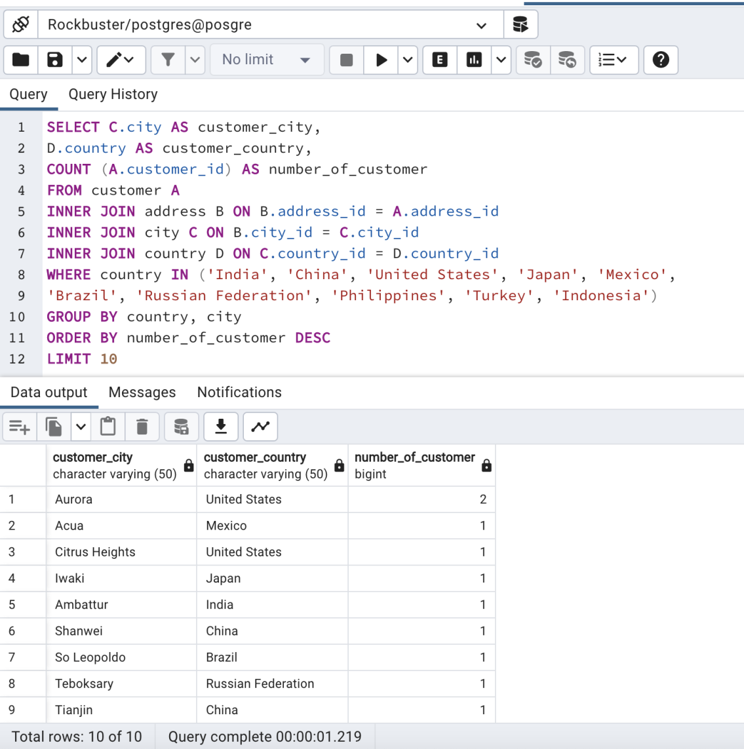This screenshot has width=744, height=749.
Task: Rollback the current transaction
Action: 568,60
